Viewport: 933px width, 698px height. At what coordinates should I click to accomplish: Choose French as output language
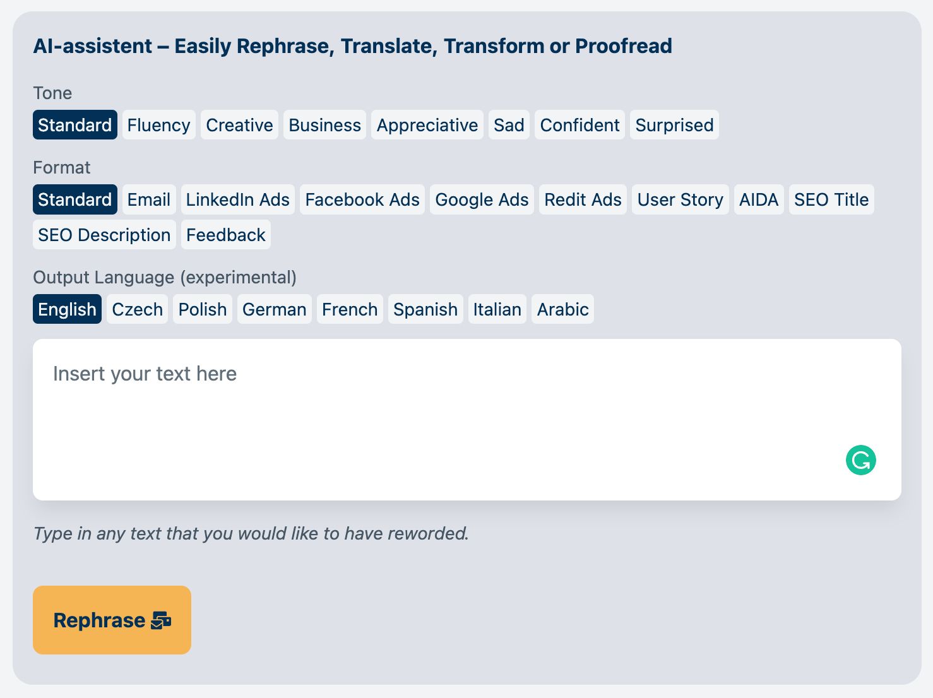(x=350, y=309)
